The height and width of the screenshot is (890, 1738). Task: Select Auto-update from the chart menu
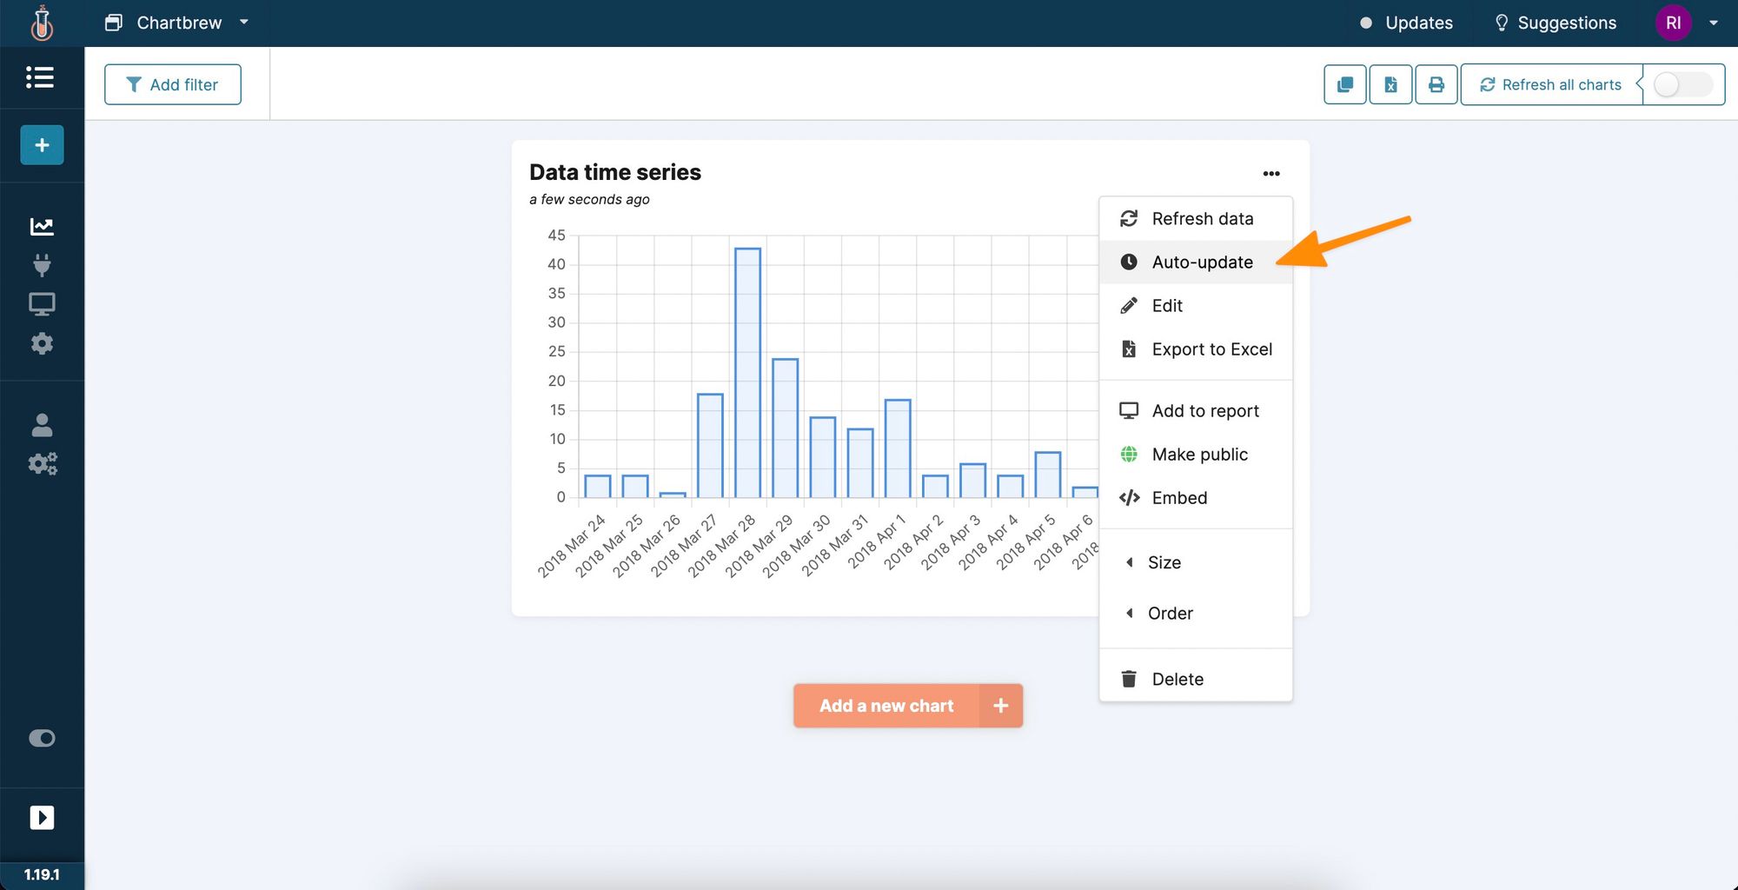click(1202, 262)
